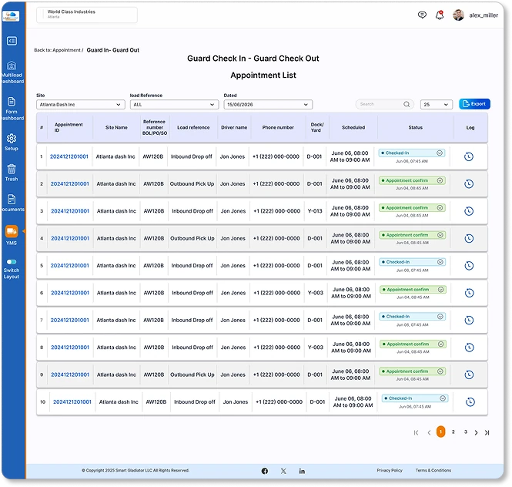512x487 pixels.
Task: Click the Appointment ID column header
Action: click(69, 127)
